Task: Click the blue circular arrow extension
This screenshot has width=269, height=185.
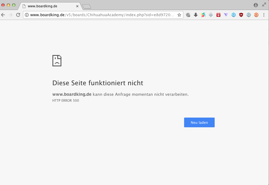Action: coord(234,15)
